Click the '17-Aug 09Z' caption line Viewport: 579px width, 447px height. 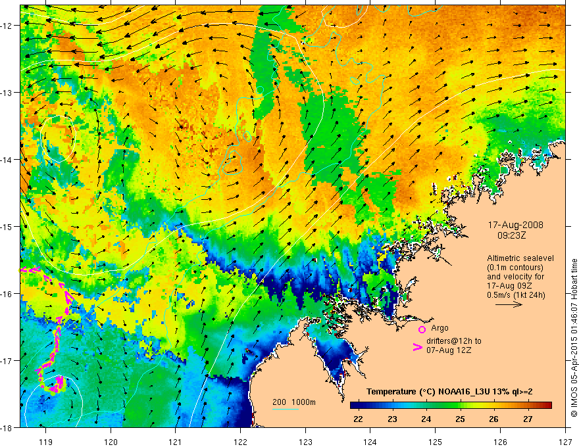coord(508,286)
